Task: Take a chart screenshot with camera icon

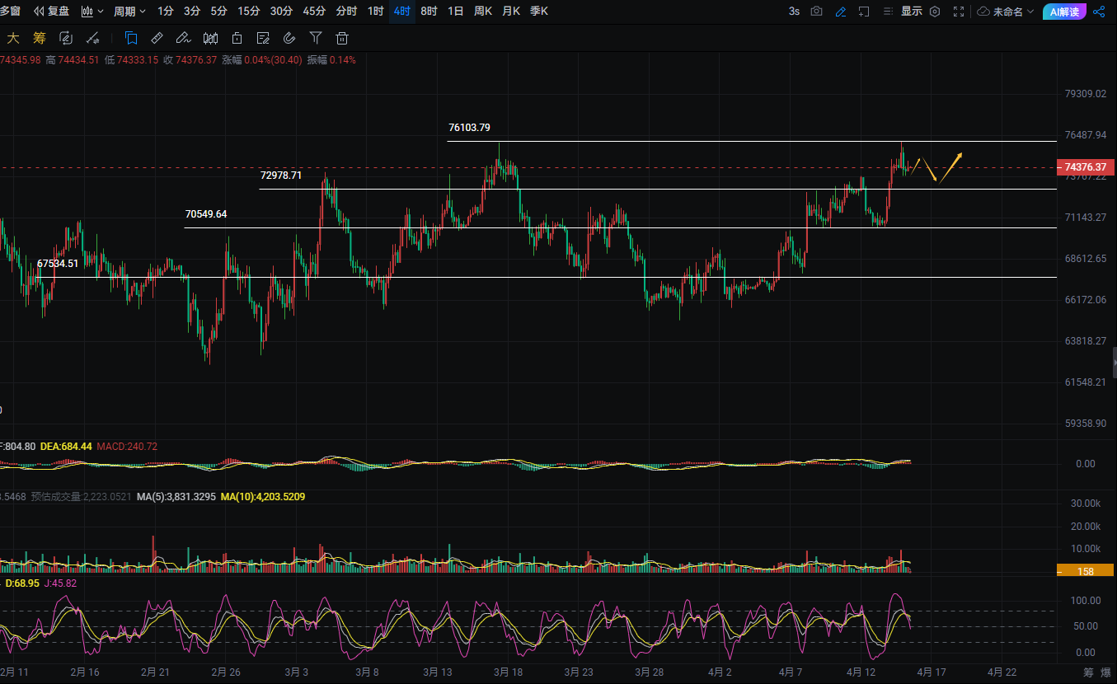Action: [x=816, y=12]
